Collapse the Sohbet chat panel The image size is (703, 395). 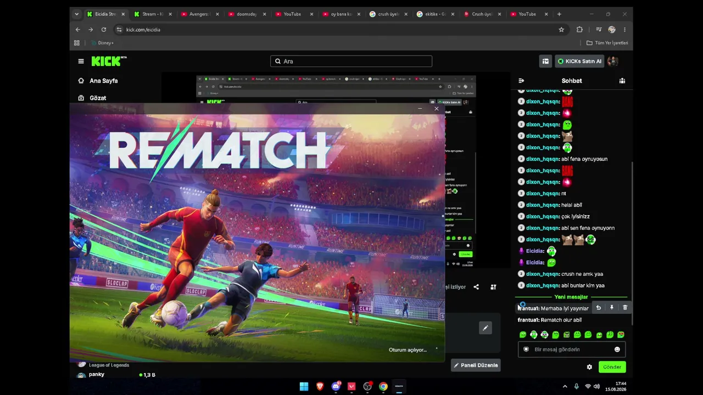tap(521, 81)
